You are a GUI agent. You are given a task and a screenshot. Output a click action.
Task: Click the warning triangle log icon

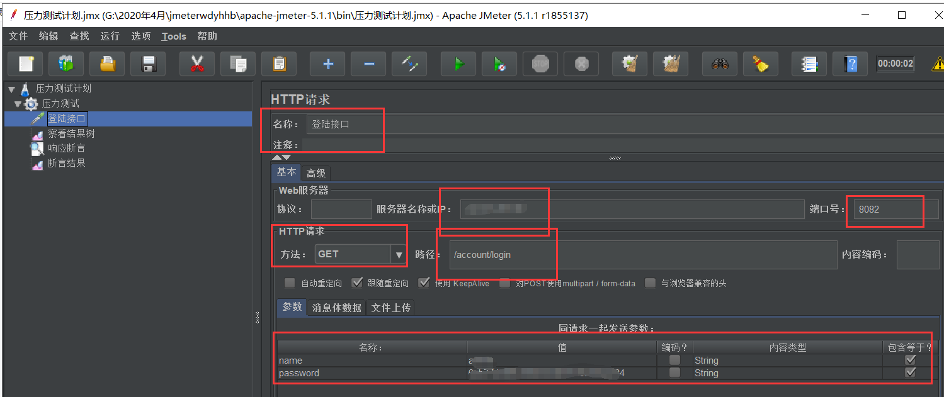point(938,64)
